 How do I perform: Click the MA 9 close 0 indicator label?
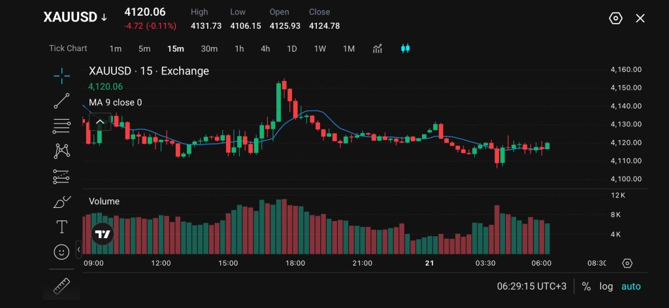pyautogui.click(x=115, y=103)
